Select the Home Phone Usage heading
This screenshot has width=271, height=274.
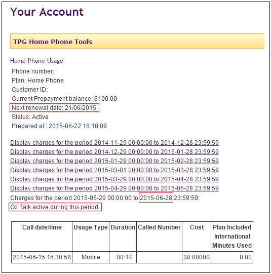pyautogui.click(x=36, y=61)
